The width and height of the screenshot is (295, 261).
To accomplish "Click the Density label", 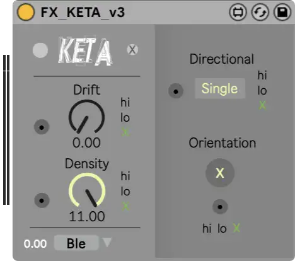I will pos(87,165).
